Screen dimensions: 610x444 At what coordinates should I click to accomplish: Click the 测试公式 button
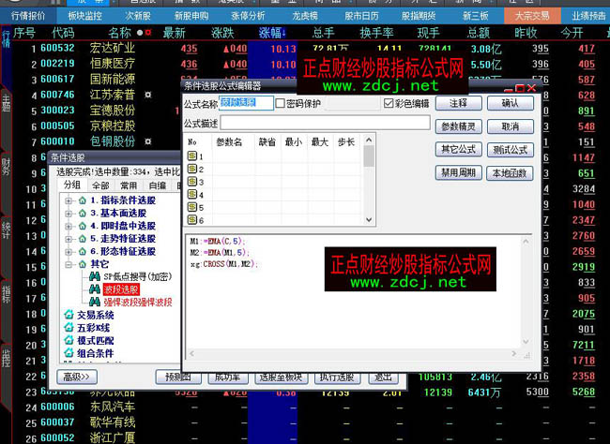[510, 149]
